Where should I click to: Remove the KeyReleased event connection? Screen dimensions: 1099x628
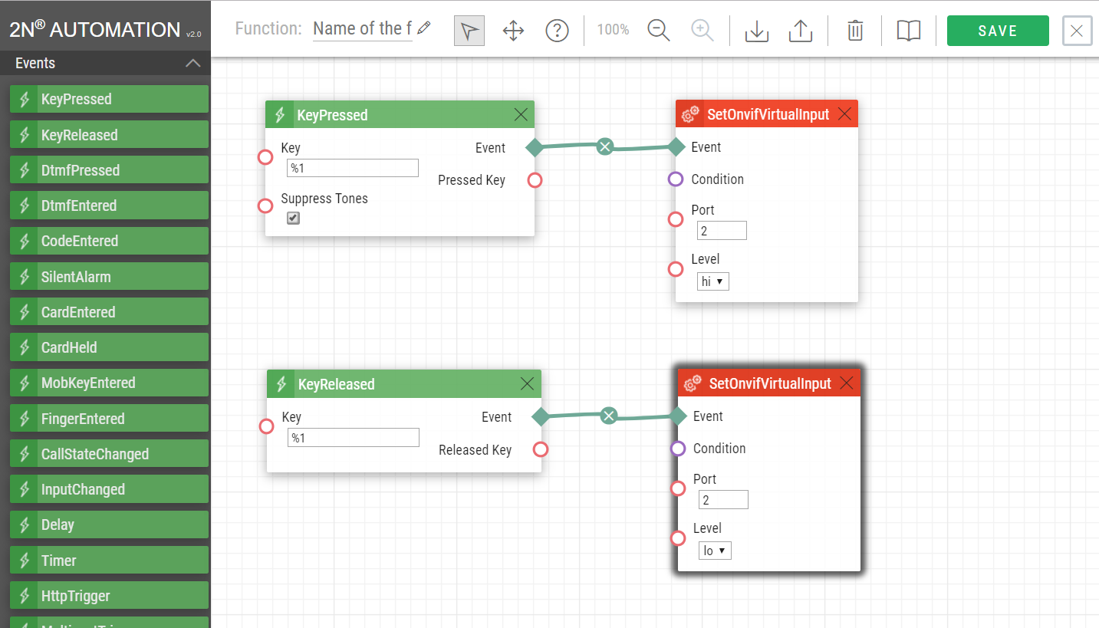609,416
